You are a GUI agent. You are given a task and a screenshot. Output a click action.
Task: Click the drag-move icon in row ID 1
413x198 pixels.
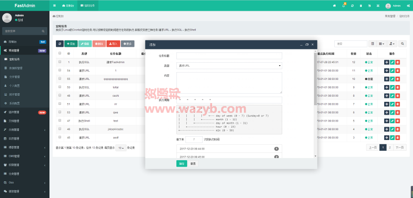pyautogui.click(x=387, y=62)
